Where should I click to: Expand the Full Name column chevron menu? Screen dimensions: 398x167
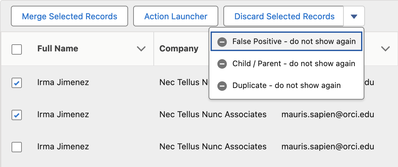click(141, 49)
